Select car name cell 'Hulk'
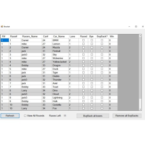Screen dimensions: 145x145 60,101
